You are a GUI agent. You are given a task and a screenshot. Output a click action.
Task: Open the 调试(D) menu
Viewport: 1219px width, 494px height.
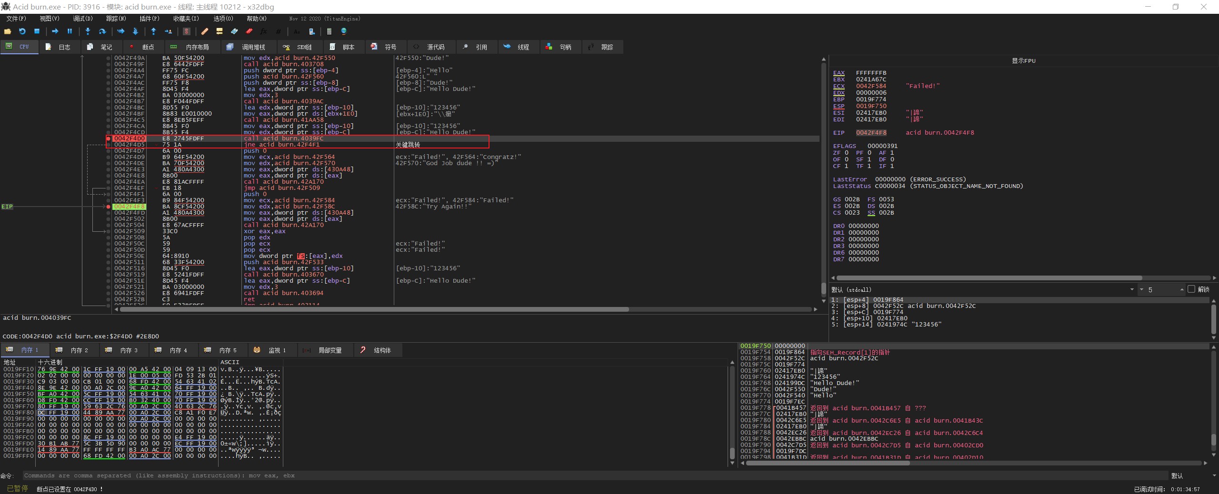pos(82,19)
